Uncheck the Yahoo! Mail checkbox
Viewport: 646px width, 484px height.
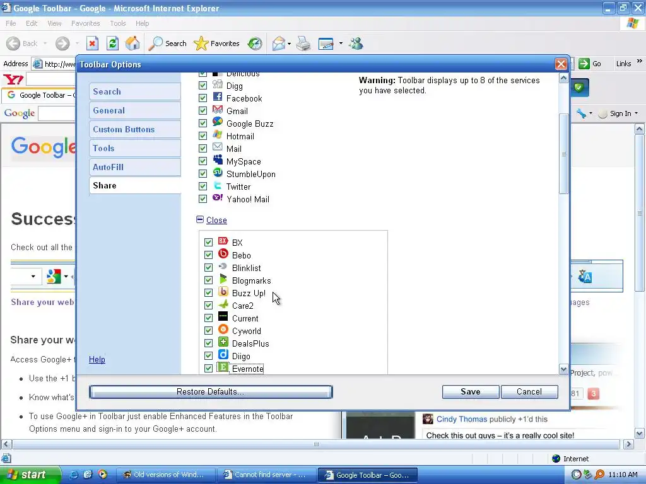(203, 199)
